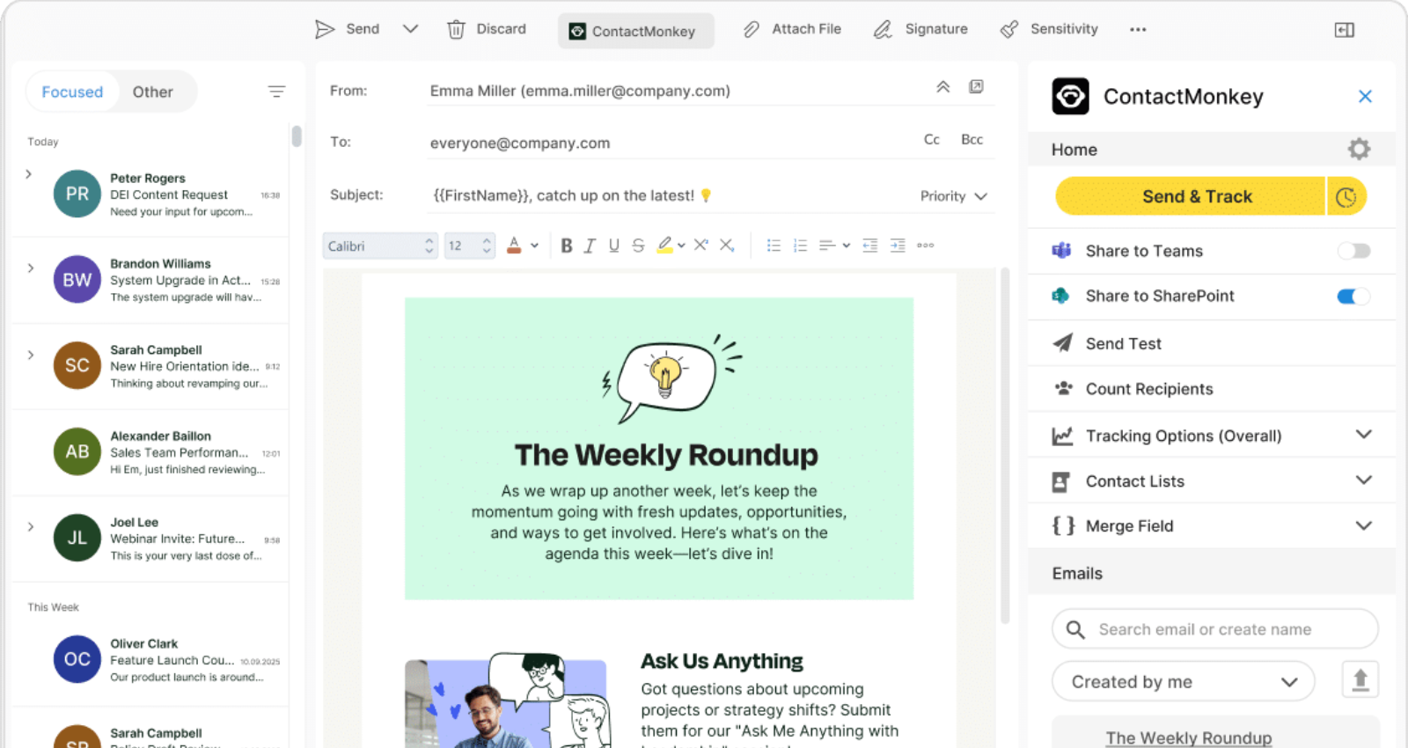Apply the yellow highlight color
Screen dimensions: 1408x748
(664, 246)
